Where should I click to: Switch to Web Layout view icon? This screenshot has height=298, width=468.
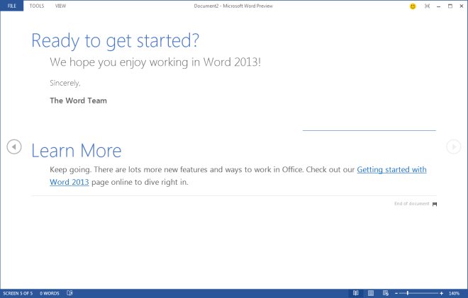coord(385,293)
